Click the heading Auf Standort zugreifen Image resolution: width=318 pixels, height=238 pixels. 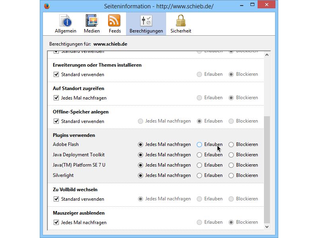[x=78, y=88]
